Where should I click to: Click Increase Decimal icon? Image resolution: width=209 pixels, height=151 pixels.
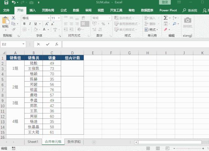95,29
